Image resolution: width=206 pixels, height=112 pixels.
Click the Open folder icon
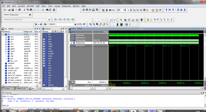click(x=9, y=10)
